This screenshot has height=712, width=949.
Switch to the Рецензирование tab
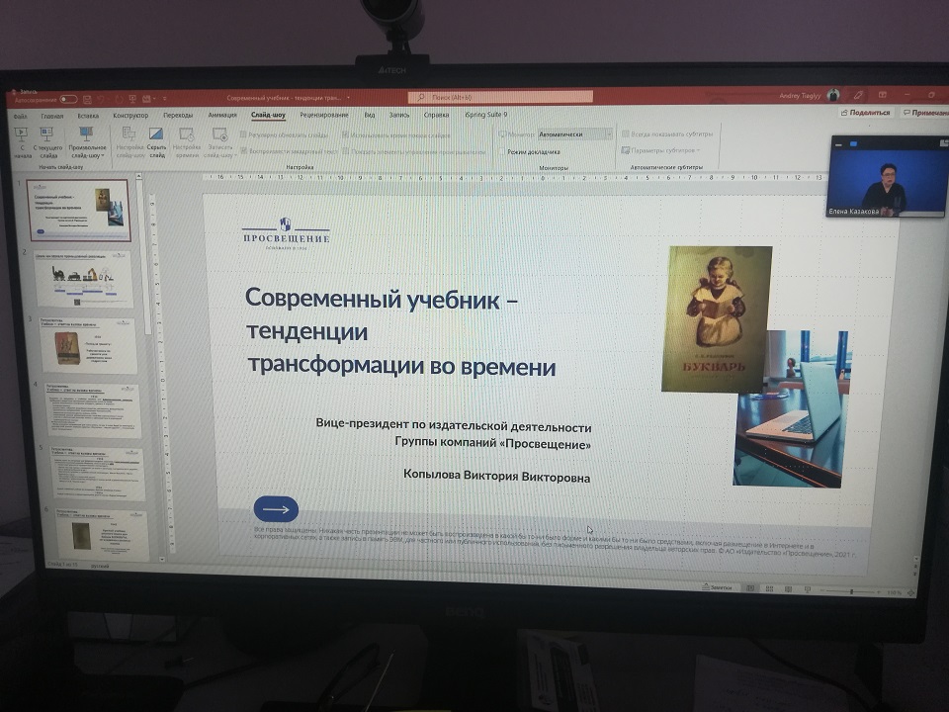(x=322, y=115)
